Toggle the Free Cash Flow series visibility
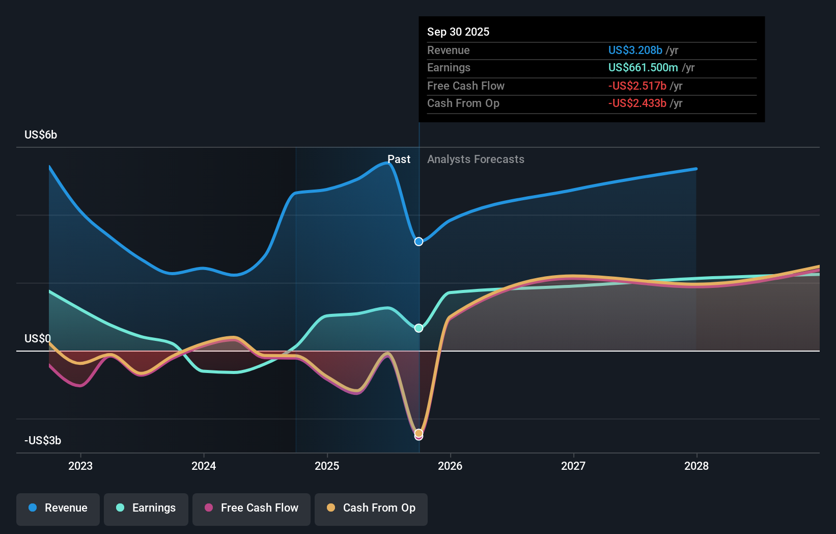 (251, 509)
